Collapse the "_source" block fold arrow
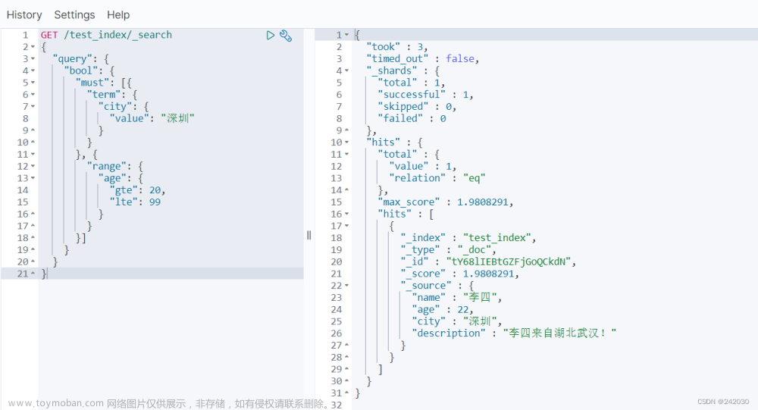The image size is (758, 410). (x=346, y=286)
